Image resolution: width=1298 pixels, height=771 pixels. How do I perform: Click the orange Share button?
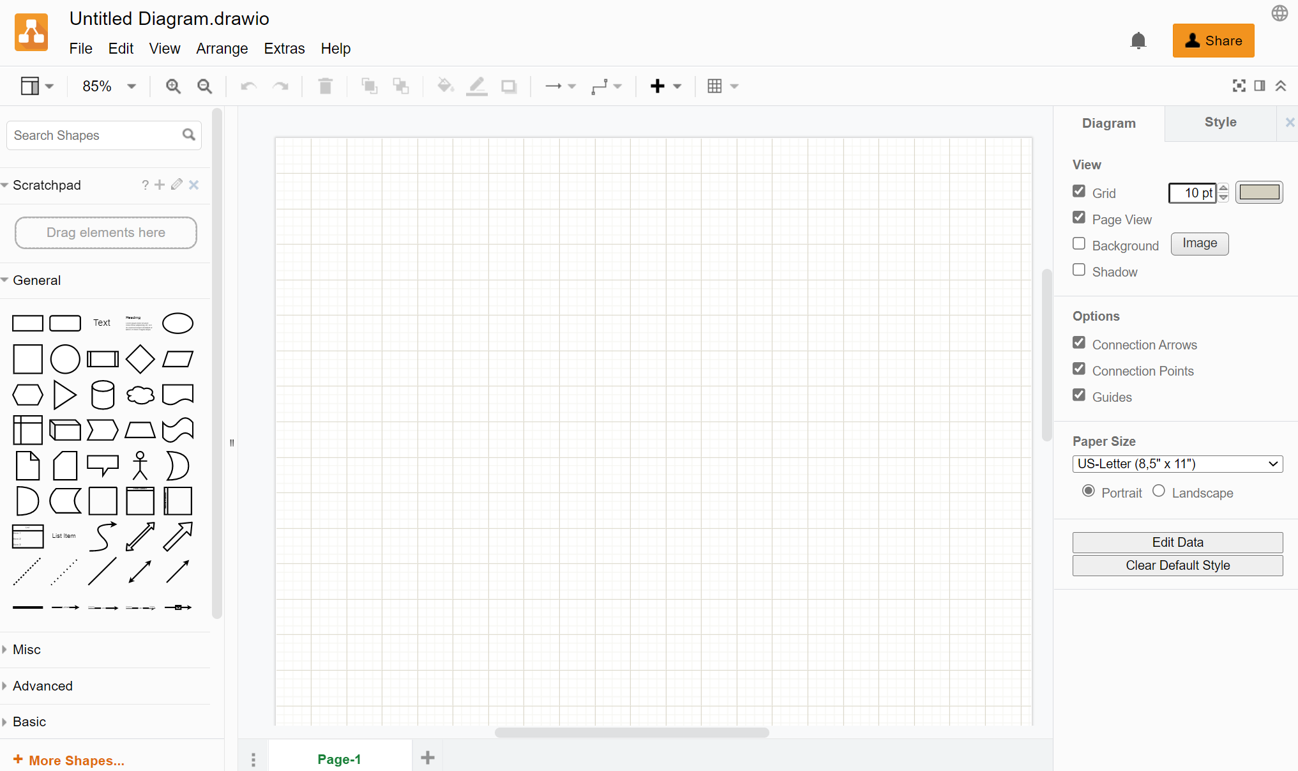[1213, 41]
